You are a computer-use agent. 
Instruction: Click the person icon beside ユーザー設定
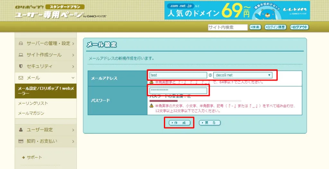point(21,130)
